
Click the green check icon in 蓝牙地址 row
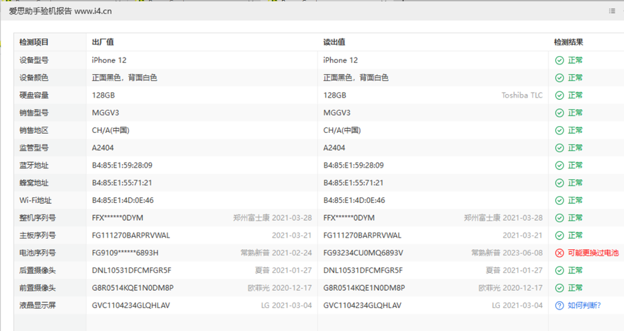560,165
